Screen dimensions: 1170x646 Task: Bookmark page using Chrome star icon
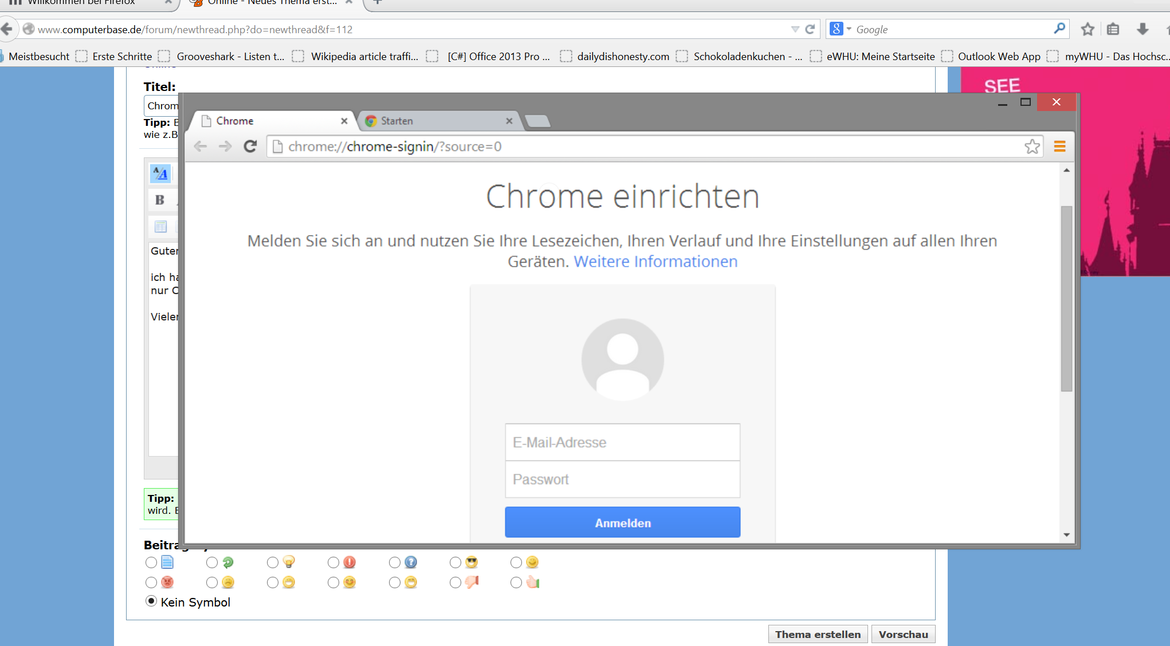1032,146
